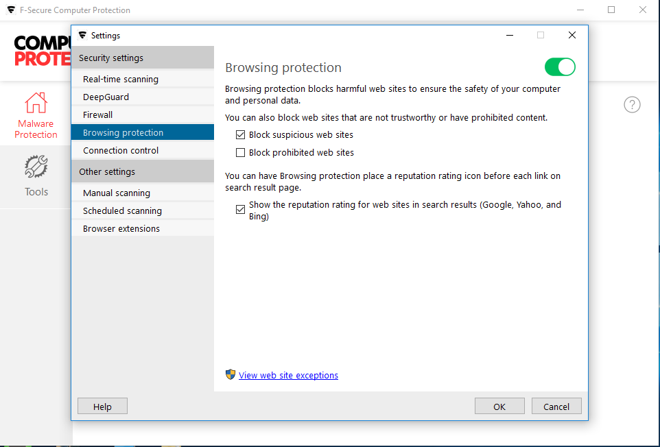This screenshot has height=447, width=660.
Task: Switch to Manual scanning settings
Action: 143,193
